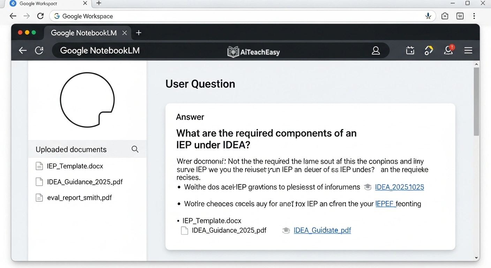
Task: Follow the IEPEF link in the answer
Action: pos(385,204)
